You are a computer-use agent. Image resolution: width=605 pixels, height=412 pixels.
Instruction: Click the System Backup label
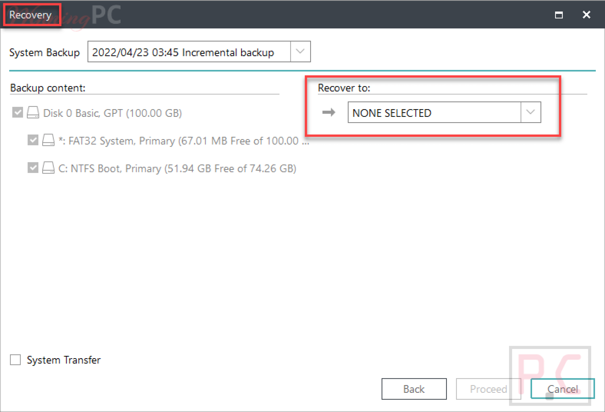point(44,52)
